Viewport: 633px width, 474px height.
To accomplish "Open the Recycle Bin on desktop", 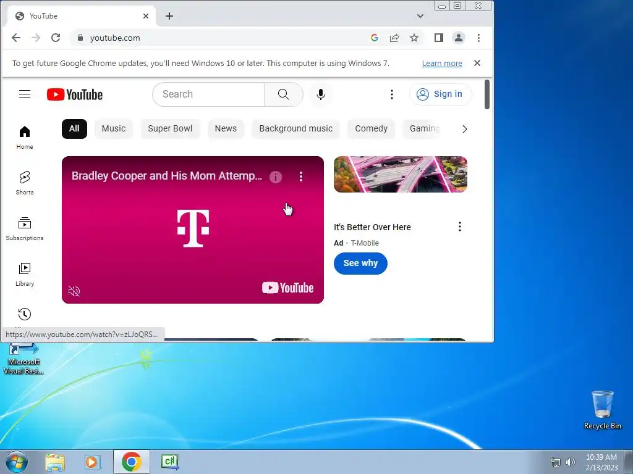I will [x=602, y=410].
